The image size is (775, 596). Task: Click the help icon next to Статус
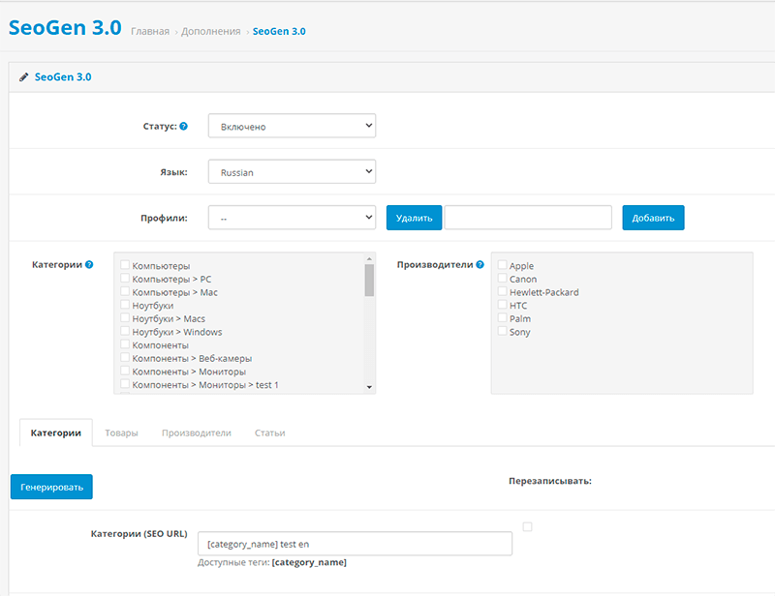[x=184, y=127]
